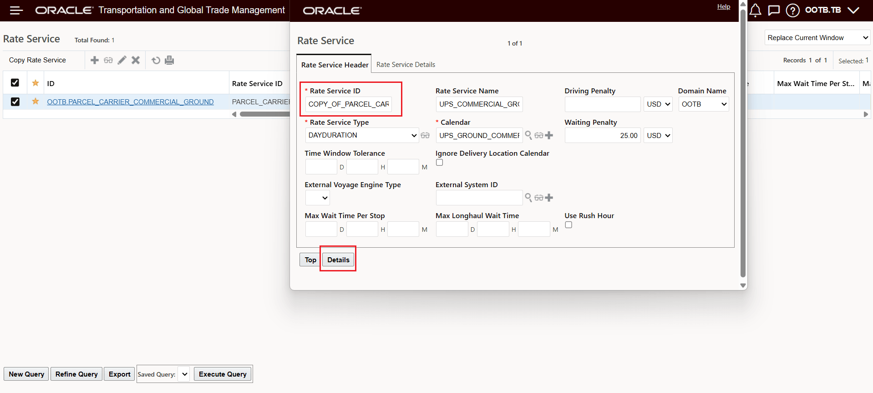
Task: Open the hamburger navigation menu
Action: pyautogui.click(x=16, y=10)
